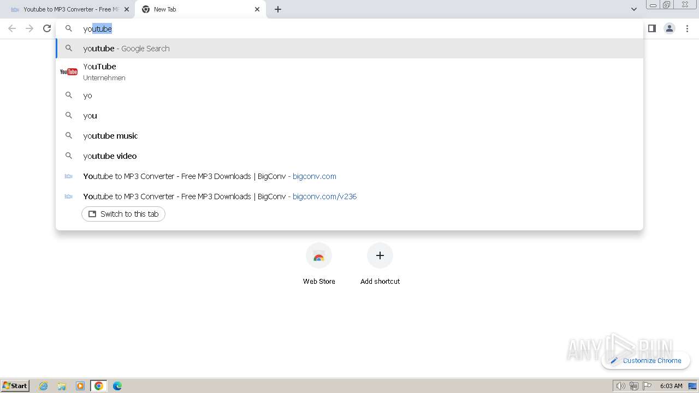Choose the 'youtube music' suggestion
The width and height of the screenshot is (699, 393).
click(x=349, y=136)
